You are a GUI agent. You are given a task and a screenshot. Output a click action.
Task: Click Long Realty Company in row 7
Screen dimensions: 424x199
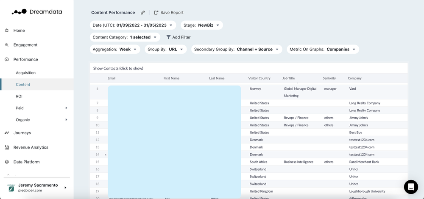coord(365,103)
